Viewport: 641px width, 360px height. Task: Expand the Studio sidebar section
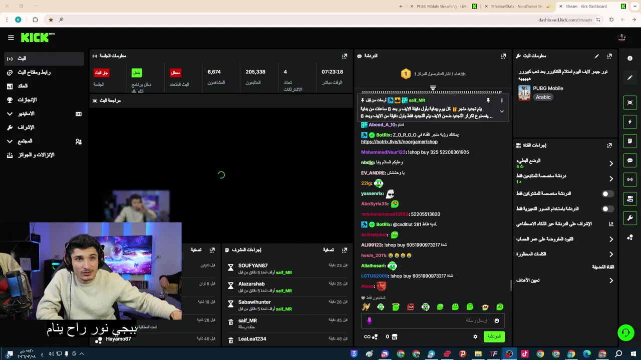pyautogui.click(x=44, y=114)
